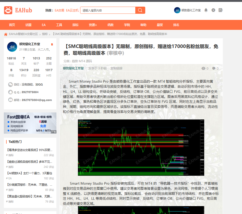Click the # EA tag under AI顺势EA

9,178
